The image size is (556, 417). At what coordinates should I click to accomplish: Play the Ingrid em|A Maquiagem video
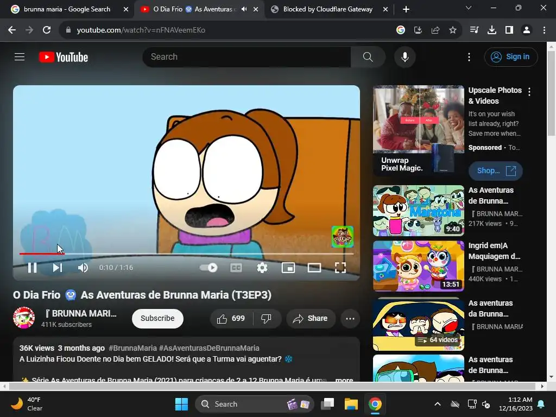[419, 266]
